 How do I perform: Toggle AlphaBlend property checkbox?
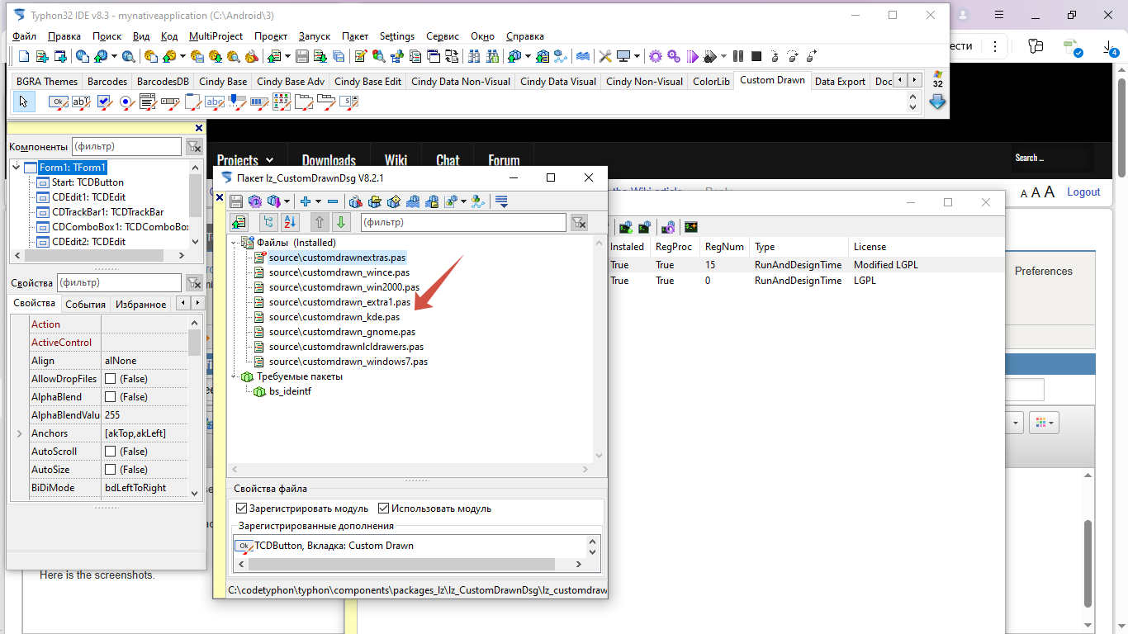tap(110, 397)
